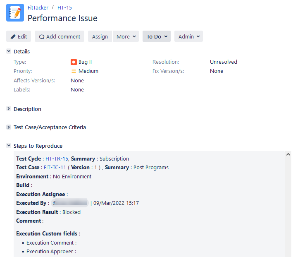Click the Labels None value
Screen dimensions: 293x257
click(x=77, y=90)
